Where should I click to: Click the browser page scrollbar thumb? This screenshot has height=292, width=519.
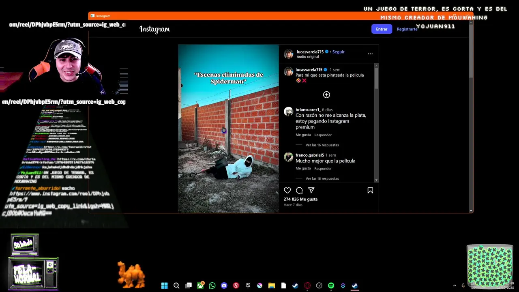point(471,51)
